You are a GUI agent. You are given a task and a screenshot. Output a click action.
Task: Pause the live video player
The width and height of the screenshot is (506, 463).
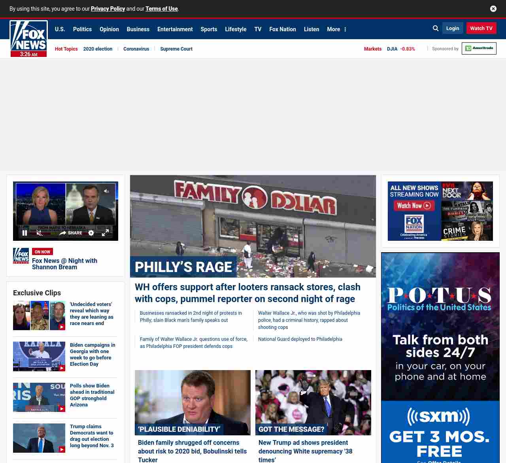(25, 233)
